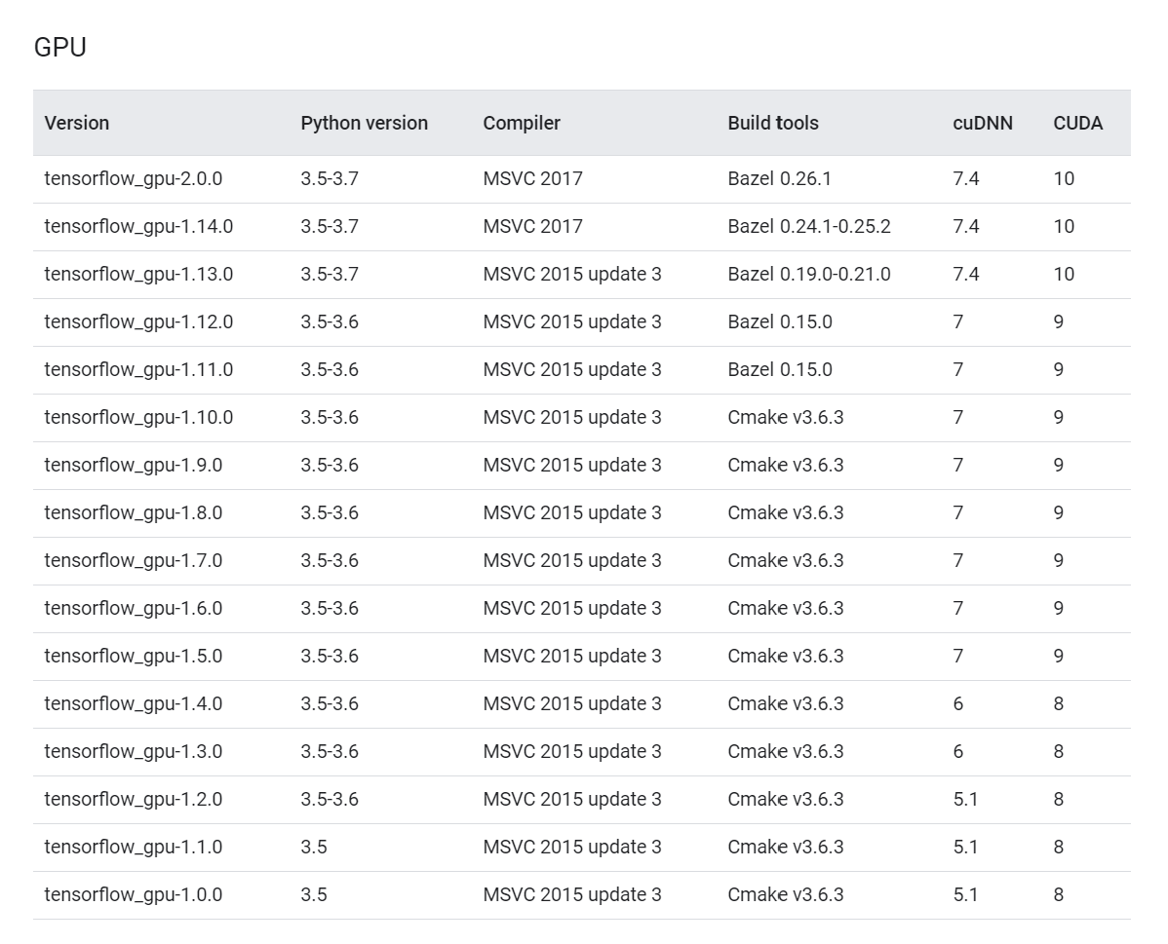1168x944 pixels.
Task: Click tensorflow_gpu-1.7.0 version cell
Action: [134, 560]
